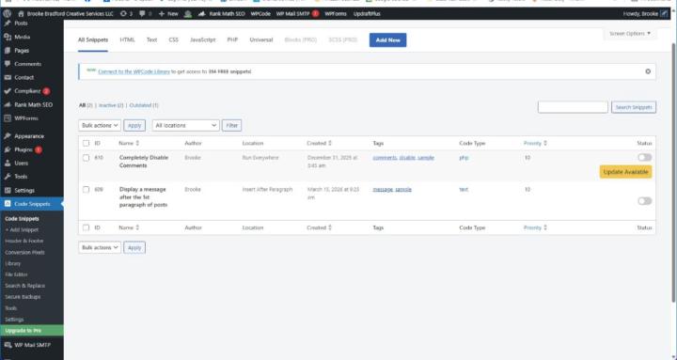Open the site home icon in admin bar
This screenshot has height=360, width=677.
tap(21, 14)
